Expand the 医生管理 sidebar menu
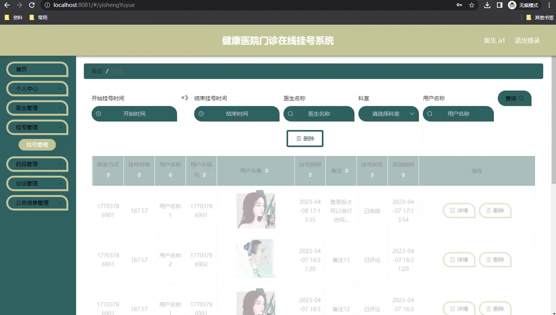This screenshot has width=556, height=315. coord(37,108)
